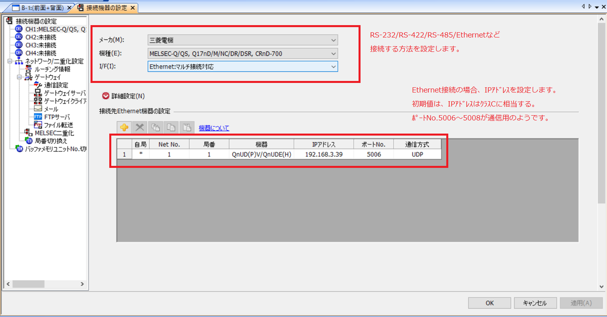This screenshot has width=607, height=317.
Task: Select FTPサーバ in the tree
Action: (x=58, y=117)
